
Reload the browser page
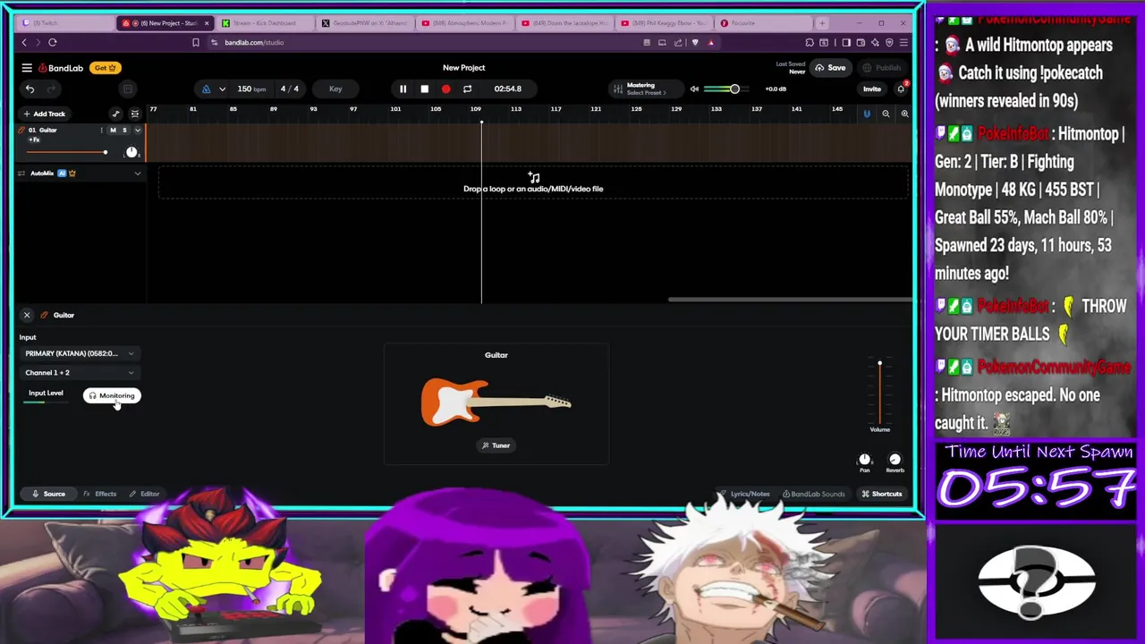click(53, 42)
